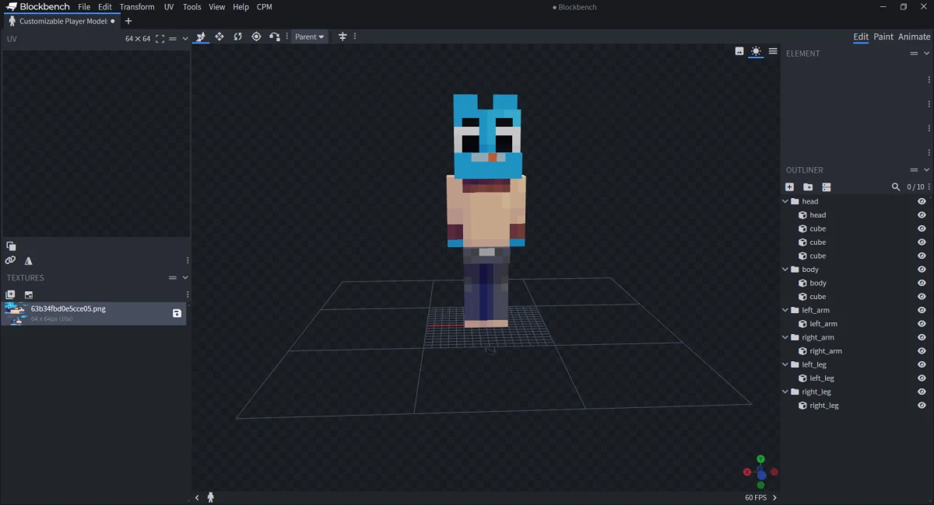Toggle Outliner more options icon
Screen dimensions: 934x505
coord(827,187)
